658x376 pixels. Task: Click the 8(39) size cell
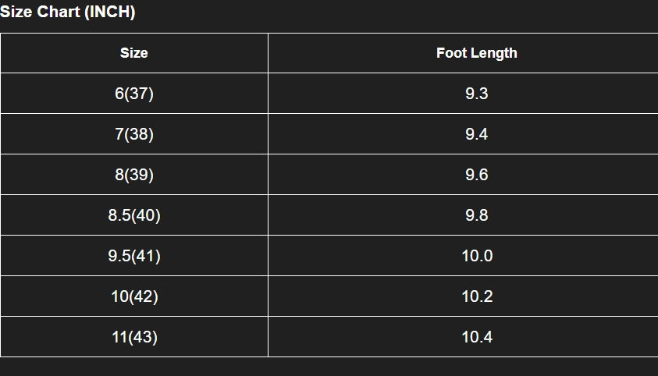(134, 175)
